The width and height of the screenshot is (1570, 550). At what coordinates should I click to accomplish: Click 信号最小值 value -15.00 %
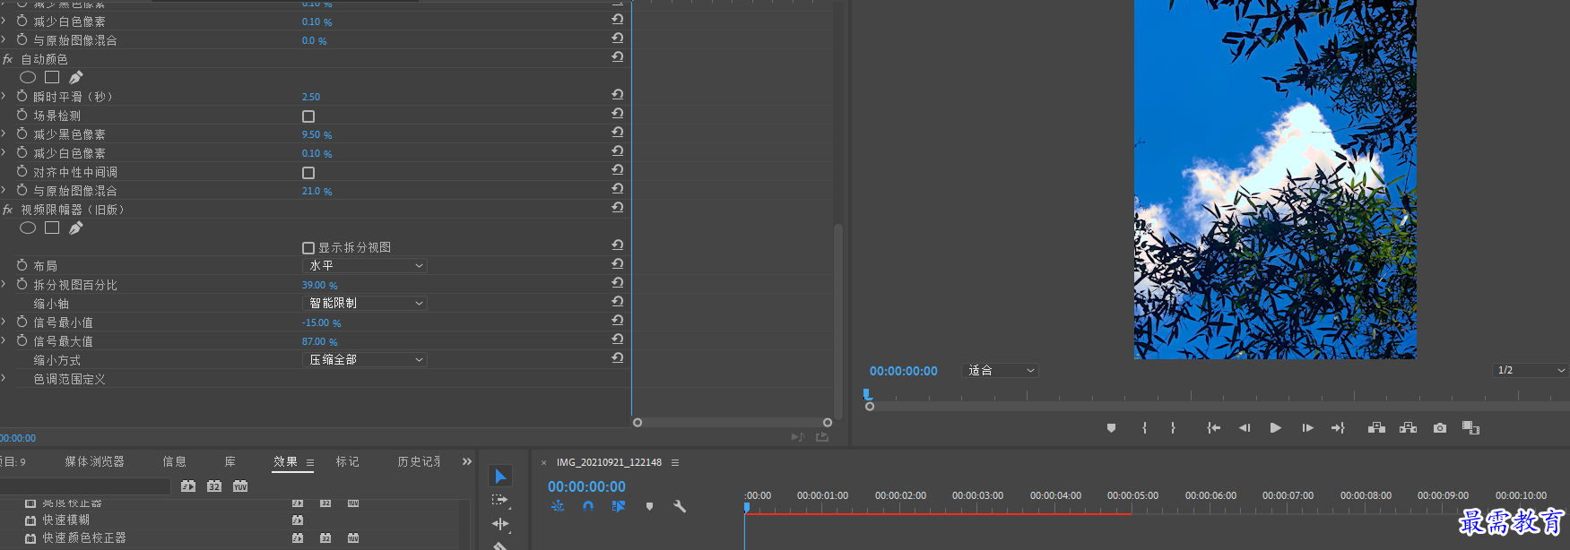point(321,322)
